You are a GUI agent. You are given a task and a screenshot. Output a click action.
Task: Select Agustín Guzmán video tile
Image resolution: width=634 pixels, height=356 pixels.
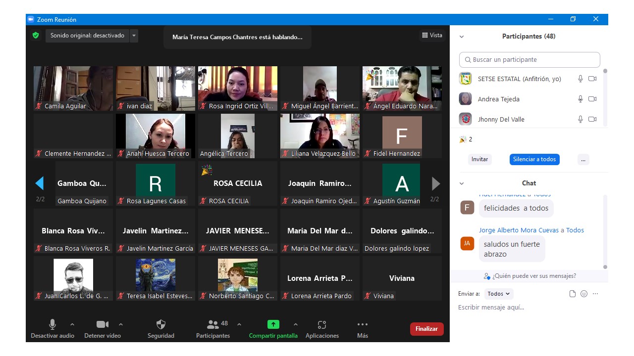click(402, 183)
